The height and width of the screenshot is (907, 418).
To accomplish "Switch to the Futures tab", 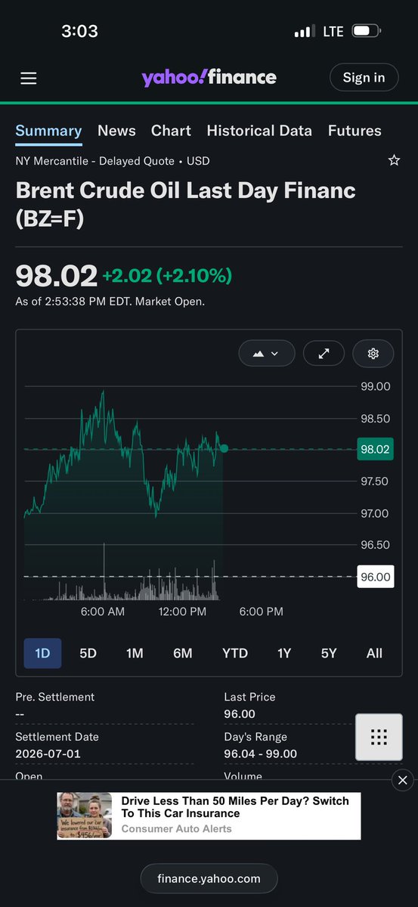I will point(355,131).
